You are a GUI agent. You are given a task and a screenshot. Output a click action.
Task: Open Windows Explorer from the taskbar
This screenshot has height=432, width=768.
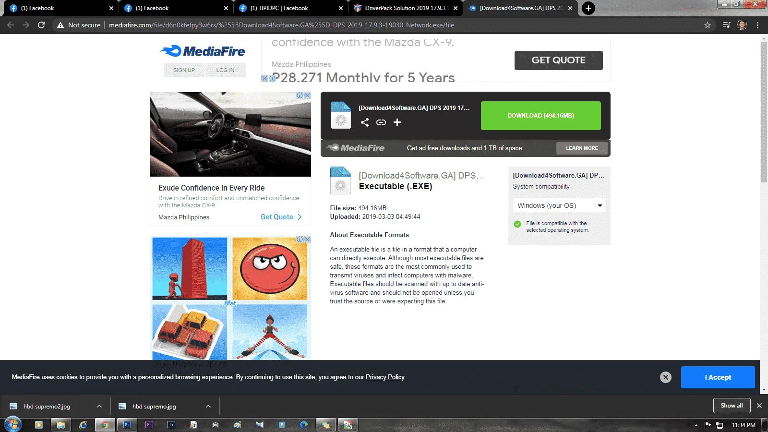[x=61, y=425]
